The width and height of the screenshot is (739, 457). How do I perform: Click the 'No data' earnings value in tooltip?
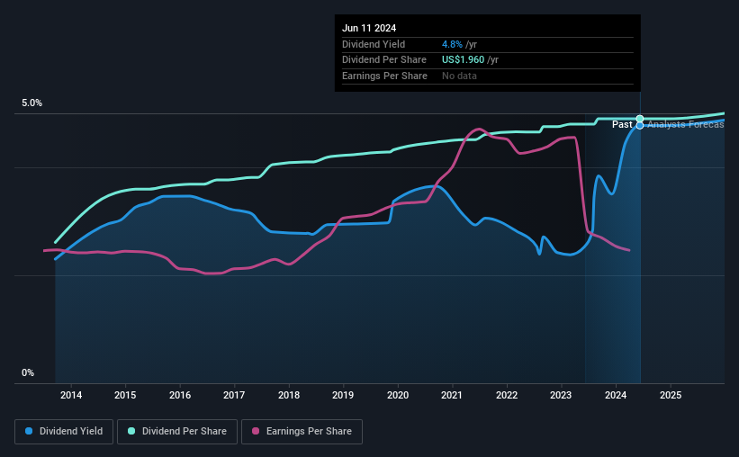pos(460,76)
